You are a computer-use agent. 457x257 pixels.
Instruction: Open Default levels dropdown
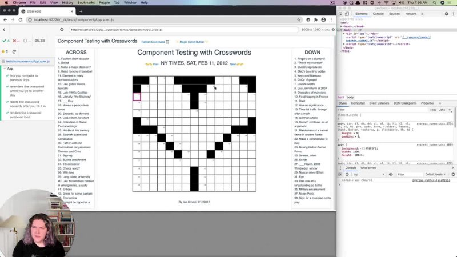435,175
